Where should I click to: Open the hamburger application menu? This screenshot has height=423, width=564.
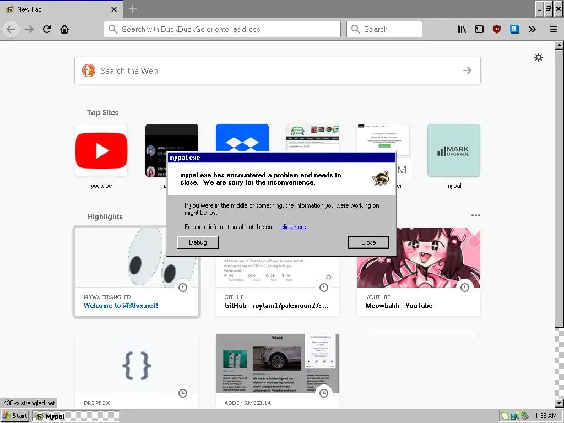554,29
